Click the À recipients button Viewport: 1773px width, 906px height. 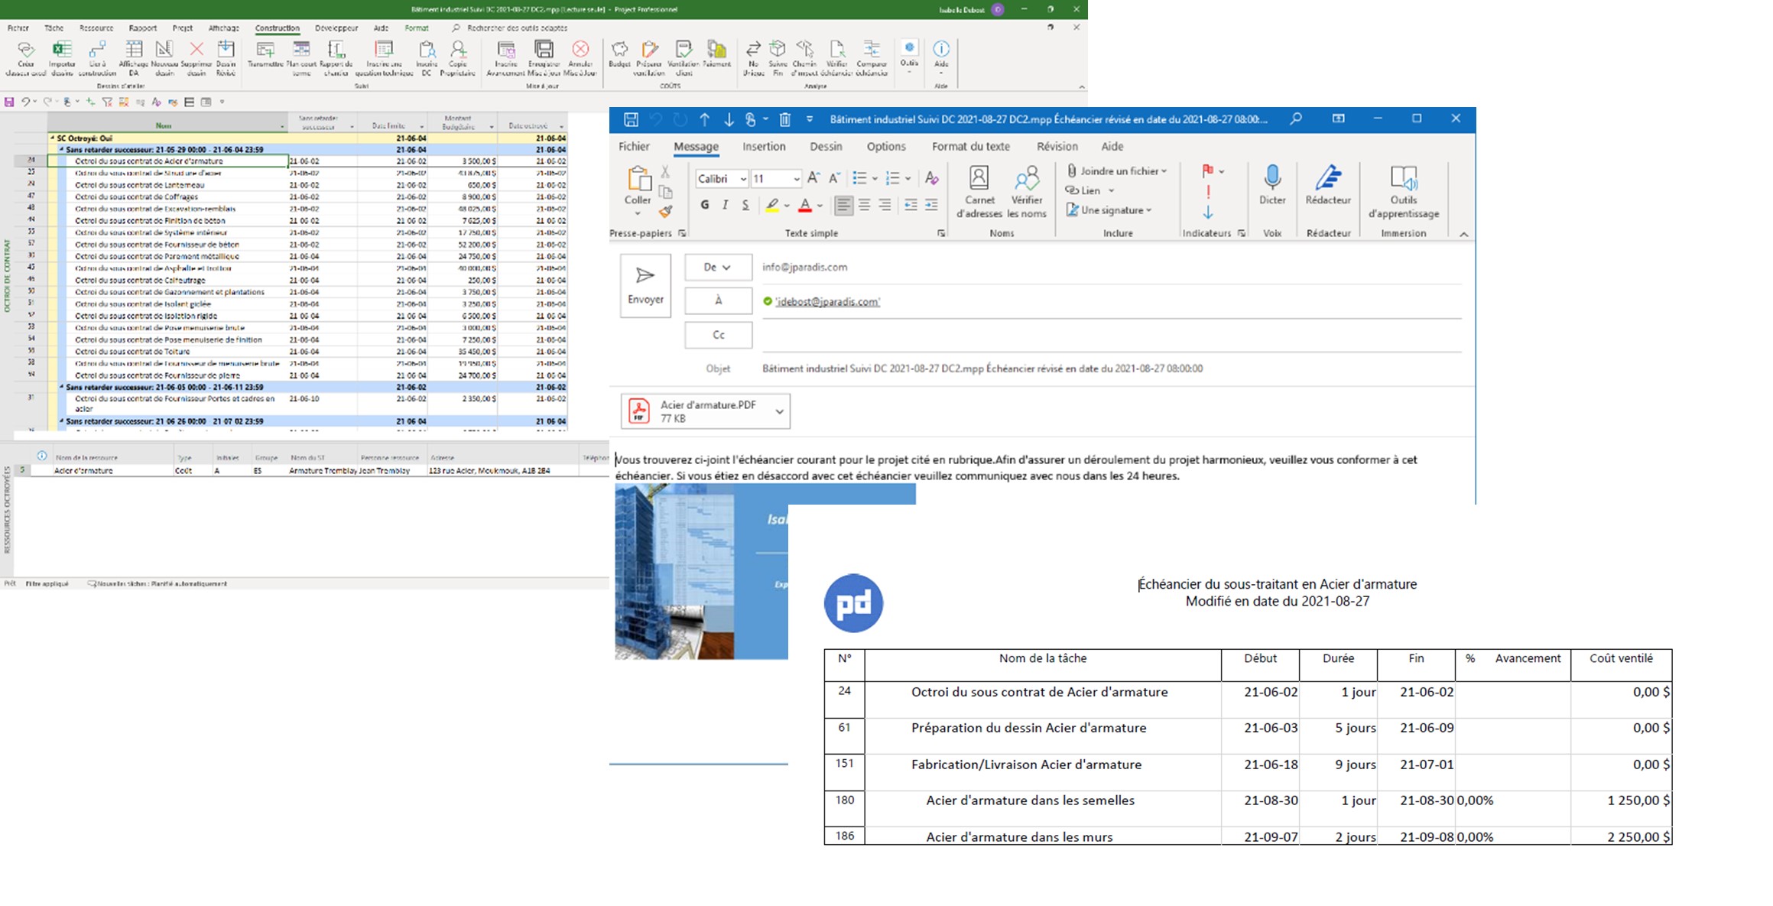718,300
